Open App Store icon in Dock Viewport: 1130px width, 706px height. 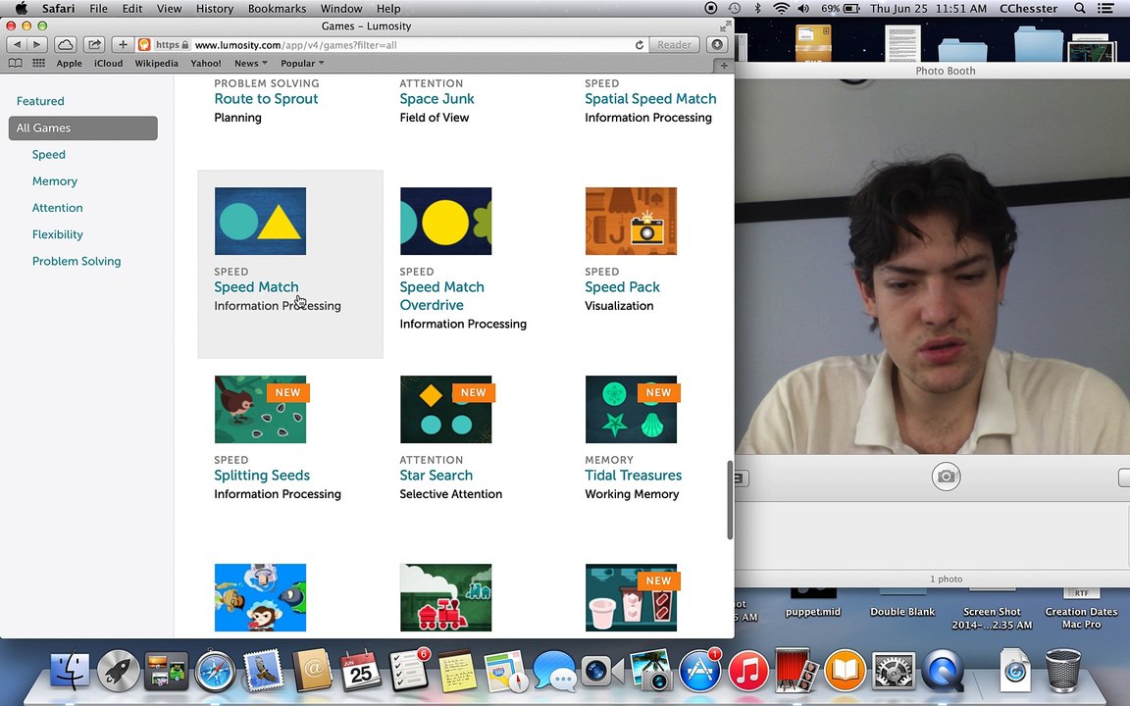699,671
